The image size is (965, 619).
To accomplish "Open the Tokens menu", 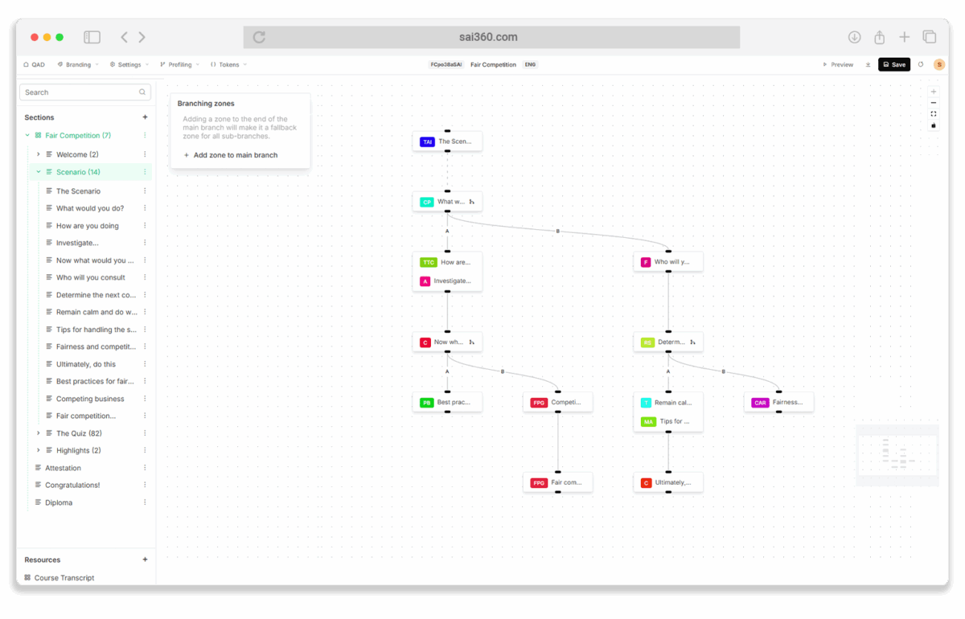I will (x=229, y=65).
